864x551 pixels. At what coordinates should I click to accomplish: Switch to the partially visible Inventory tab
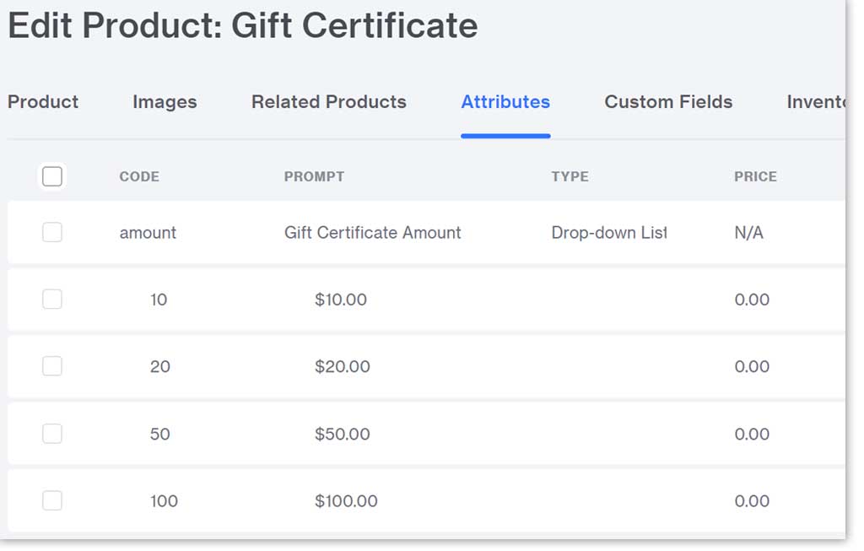816,102
